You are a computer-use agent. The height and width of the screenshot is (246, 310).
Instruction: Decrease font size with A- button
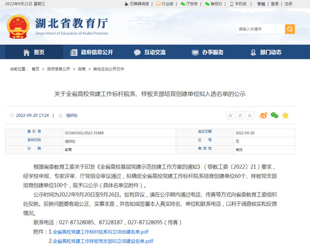pyautogui.click(x=240, y=115)
